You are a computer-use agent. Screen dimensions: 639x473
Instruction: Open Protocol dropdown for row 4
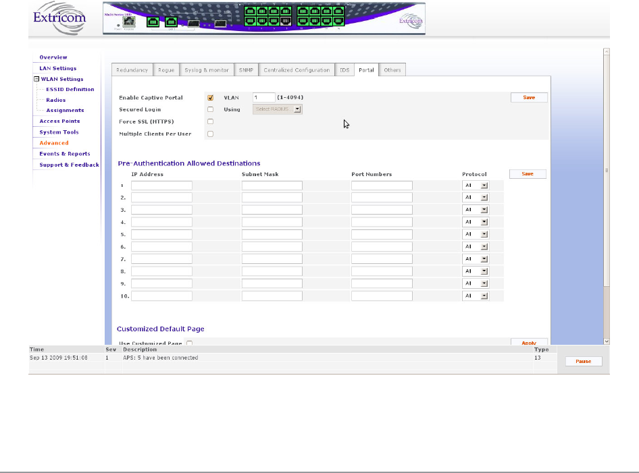pyautogui.click(x=476, y=222)
